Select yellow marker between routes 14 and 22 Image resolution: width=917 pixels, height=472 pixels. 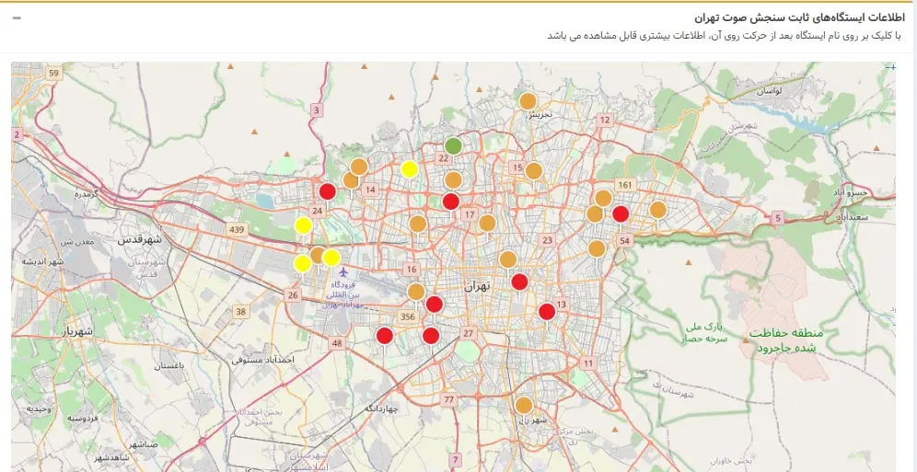(410, 169)
